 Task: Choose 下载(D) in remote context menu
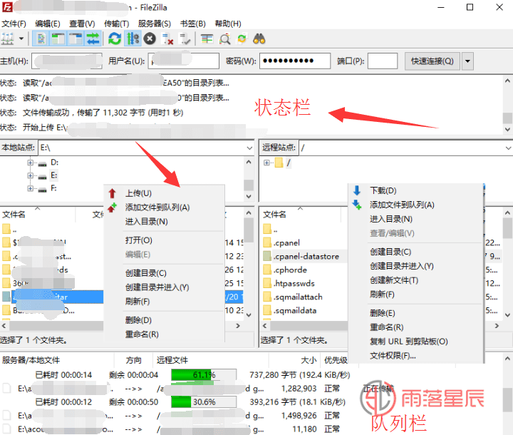pos(383,190)
